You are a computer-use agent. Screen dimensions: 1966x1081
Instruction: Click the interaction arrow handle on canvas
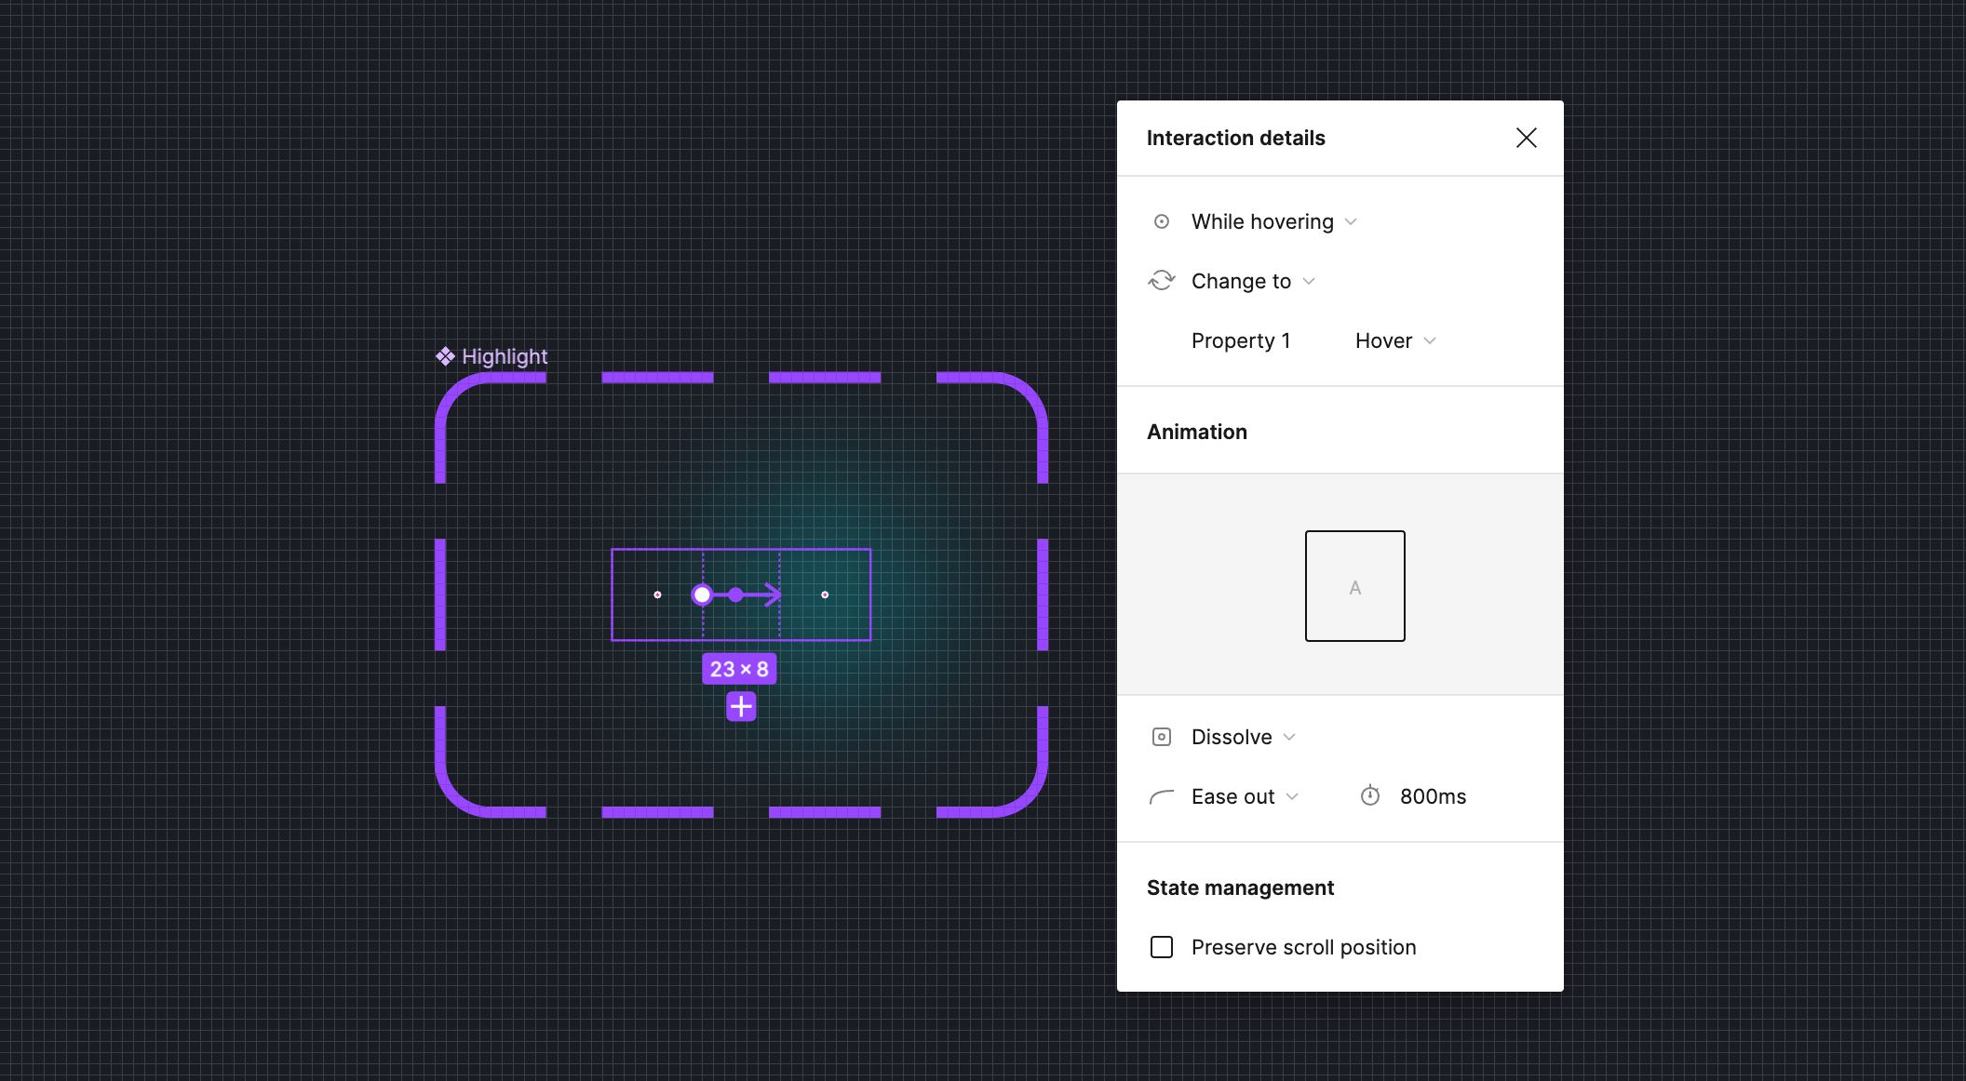pyautogui.click(x=771, y=594)
